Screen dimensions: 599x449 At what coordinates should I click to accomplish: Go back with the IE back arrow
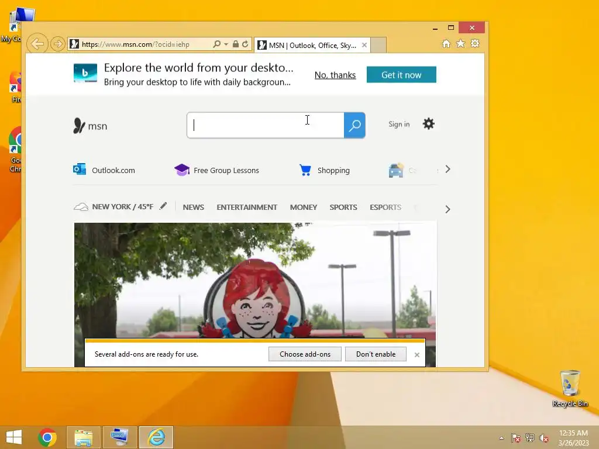37,44
